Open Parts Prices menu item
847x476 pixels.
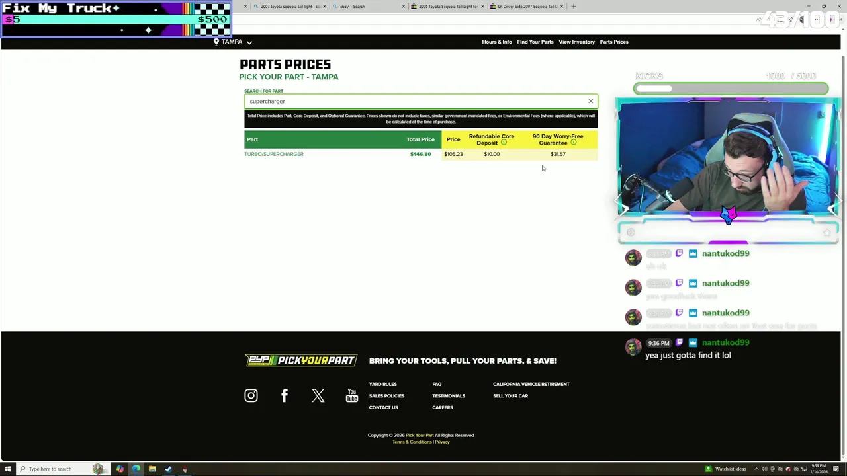pos(614,42)
